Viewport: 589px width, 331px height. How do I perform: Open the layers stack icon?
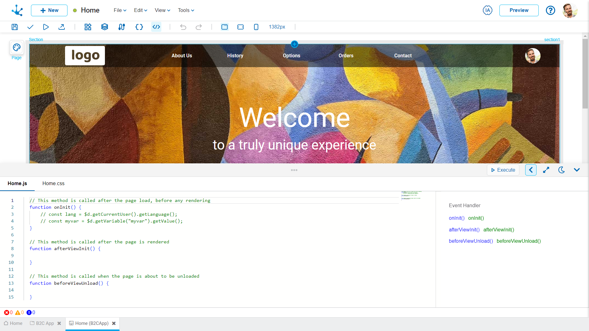(105, 27)
